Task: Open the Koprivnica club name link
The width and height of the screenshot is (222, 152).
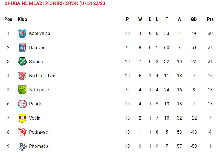Action: pos(39,33)
